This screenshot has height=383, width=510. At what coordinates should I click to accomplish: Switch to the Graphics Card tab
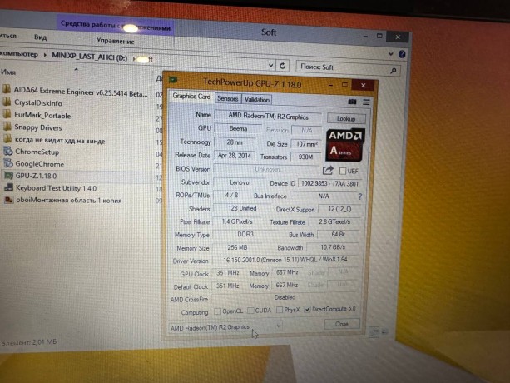[x=191, y=96]
